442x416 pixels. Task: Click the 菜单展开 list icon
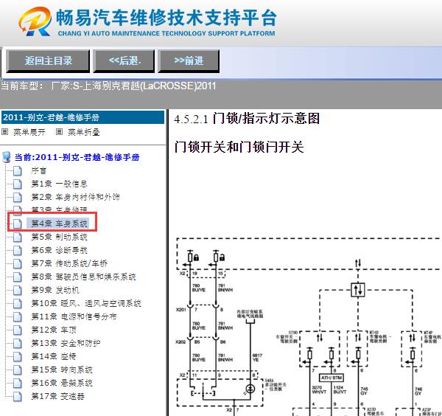click(5, 131)
